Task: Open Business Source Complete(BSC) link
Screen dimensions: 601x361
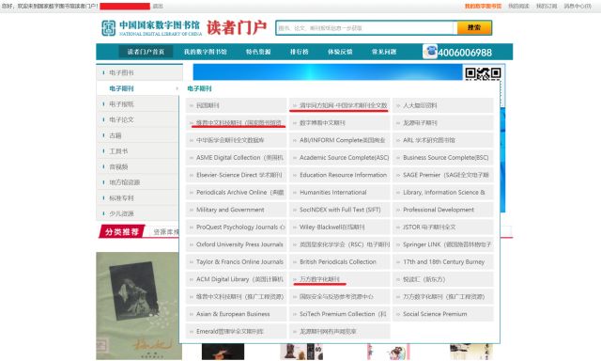Action: tap(446, 157)
